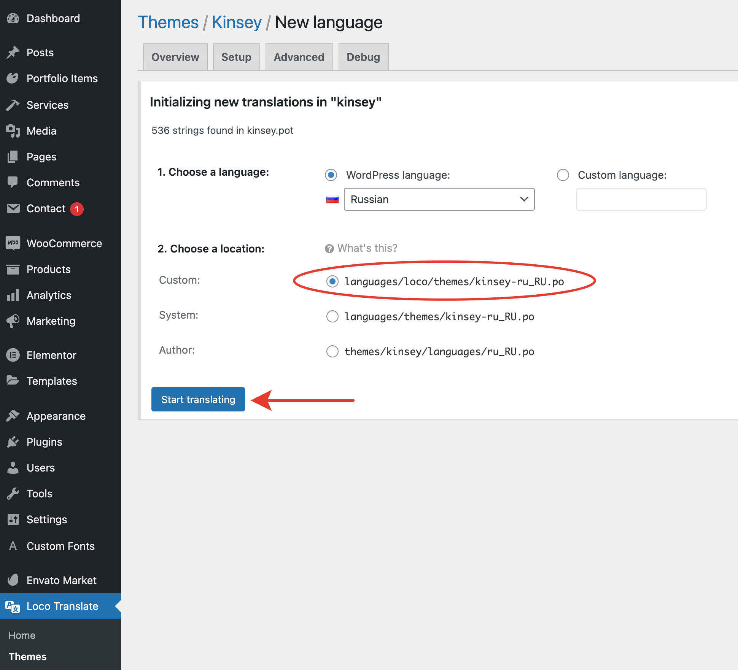
Task: Click the question mark help icon
Action: click(x=329, y=249)
